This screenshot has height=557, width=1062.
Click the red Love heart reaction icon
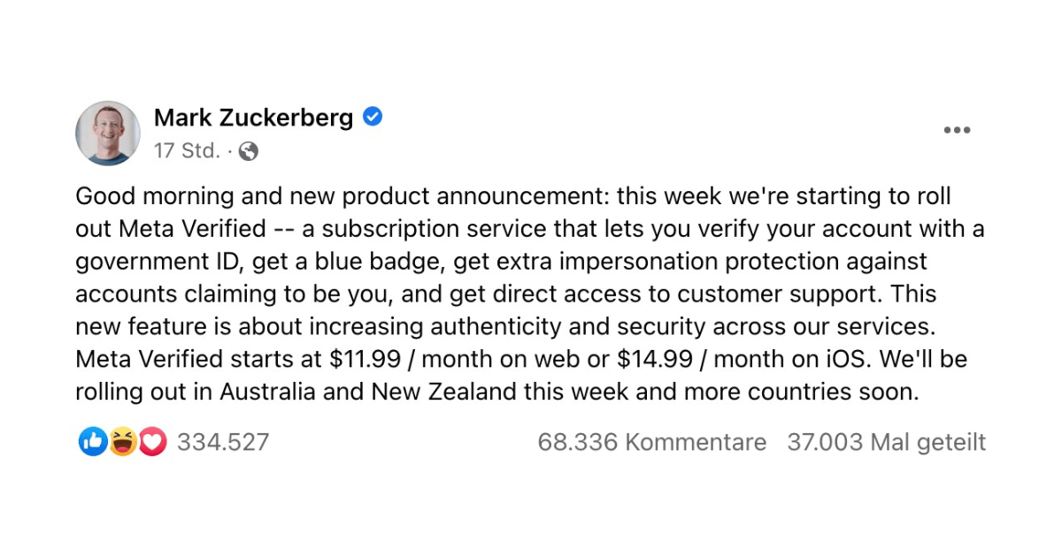pos(152,442)
